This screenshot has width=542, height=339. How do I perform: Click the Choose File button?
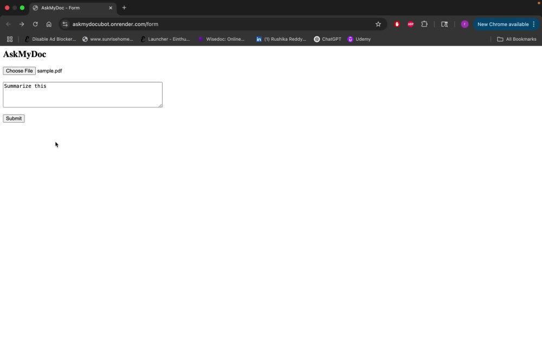19,71
